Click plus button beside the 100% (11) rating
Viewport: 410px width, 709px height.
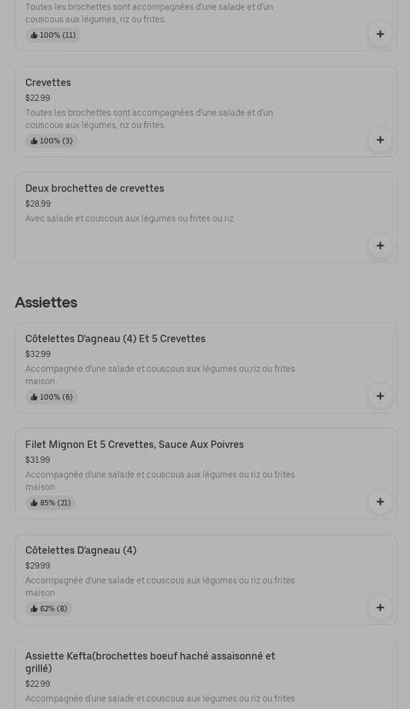point(380,34)
